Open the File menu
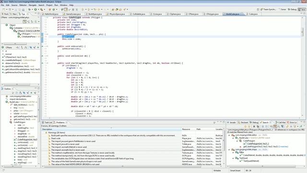The image size is (307, 173). pos(2,5)
